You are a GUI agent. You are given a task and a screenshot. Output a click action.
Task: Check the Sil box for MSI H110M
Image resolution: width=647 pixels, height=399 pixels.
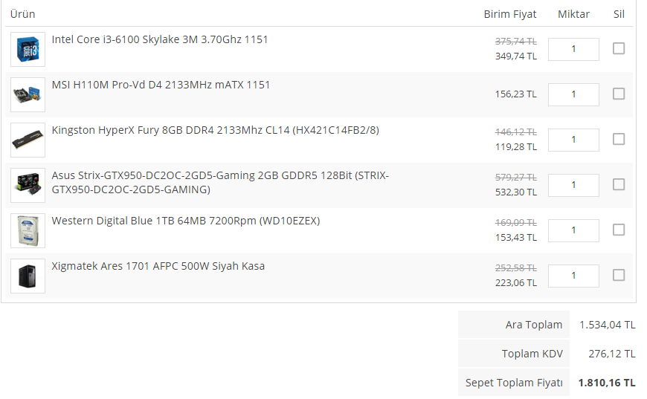pos(619,94)
